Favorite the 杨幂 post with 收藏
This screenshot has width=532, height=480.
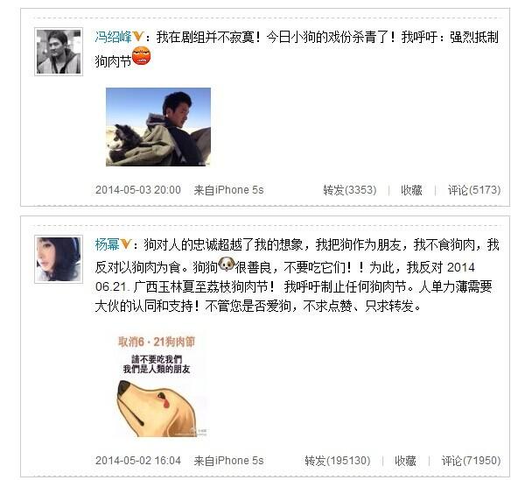405,461
